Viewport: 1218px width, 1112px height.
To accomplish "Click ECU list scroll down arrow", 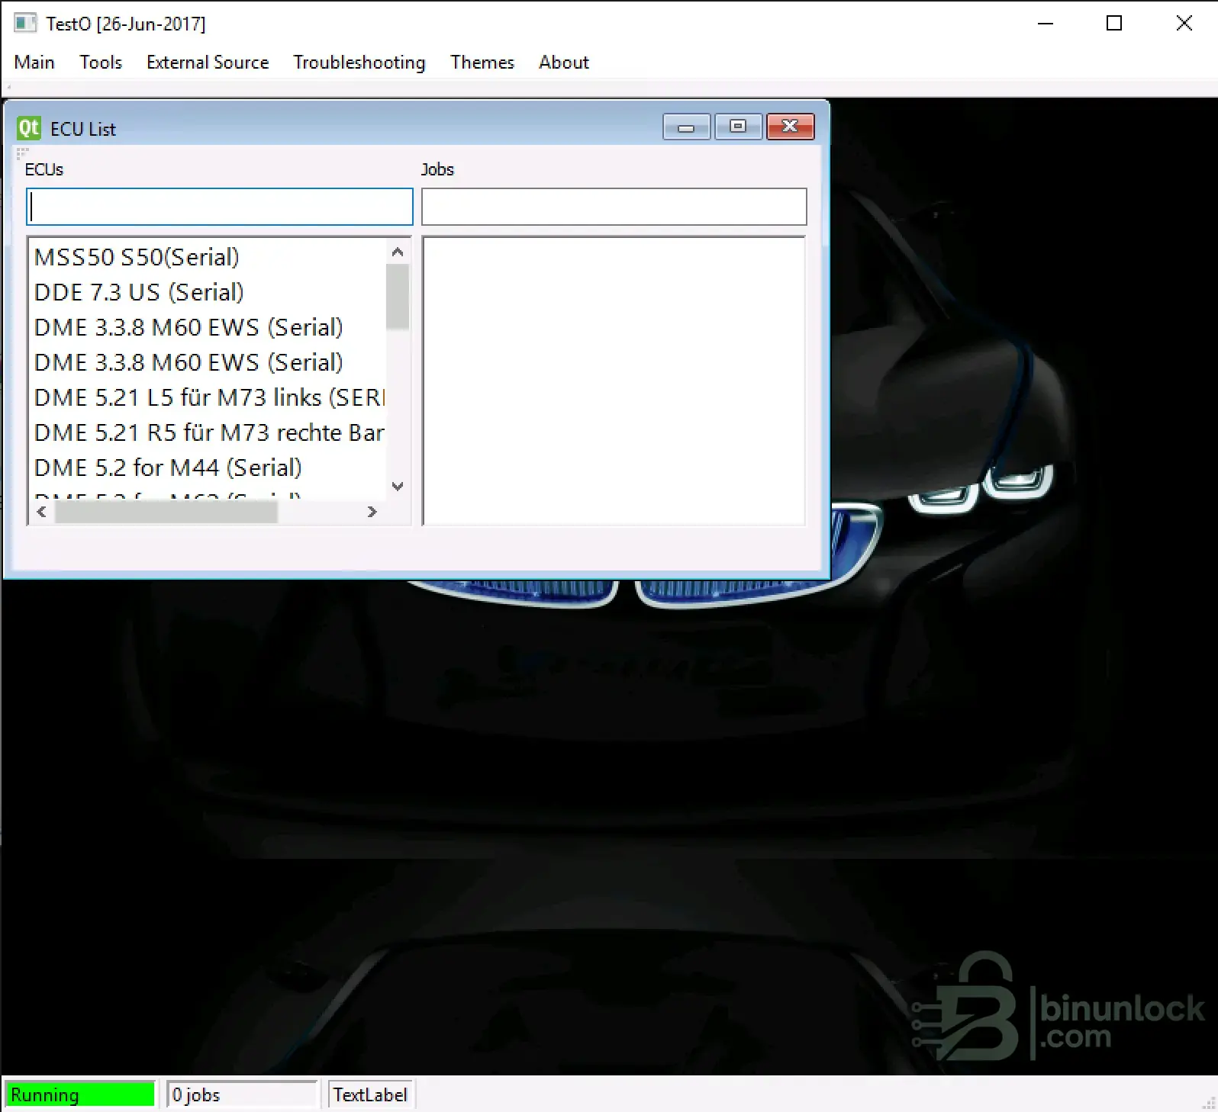I will tap(398, 486).
